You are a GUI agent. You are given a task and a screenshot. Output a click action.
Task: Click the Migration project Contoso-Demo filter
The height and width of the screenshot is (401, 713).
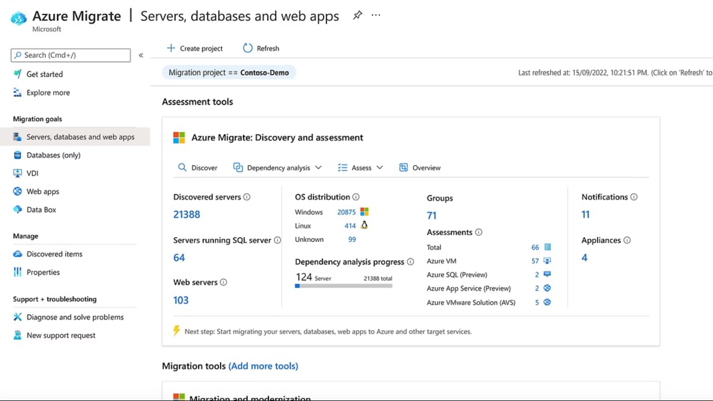[229, 72]
